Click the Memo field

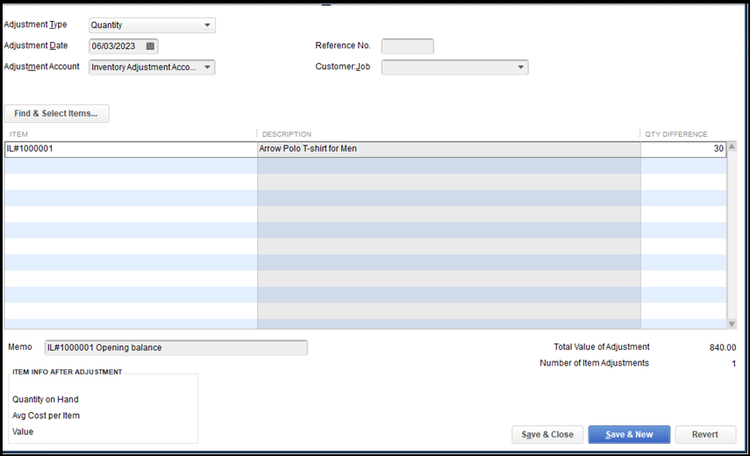pyautogui.click(x=176, y=347)
